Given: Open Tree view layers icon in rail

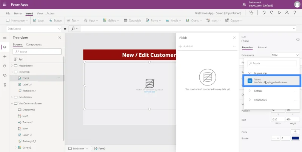Looking at the screenshot, I should [x=5, y=47].
